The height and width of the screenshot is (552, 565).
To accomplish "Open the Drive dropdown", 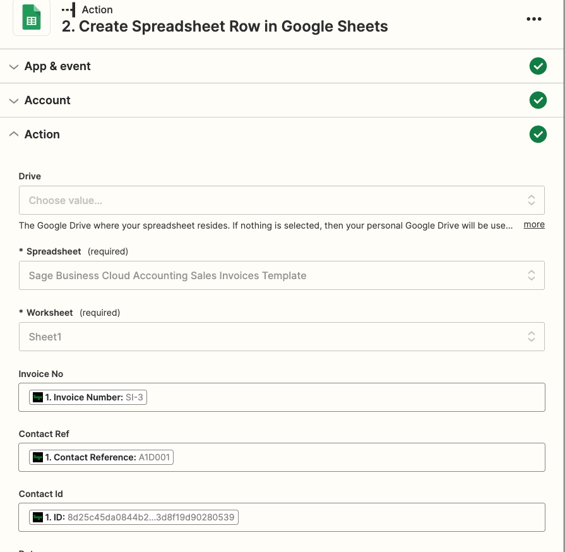I will 282,200.
